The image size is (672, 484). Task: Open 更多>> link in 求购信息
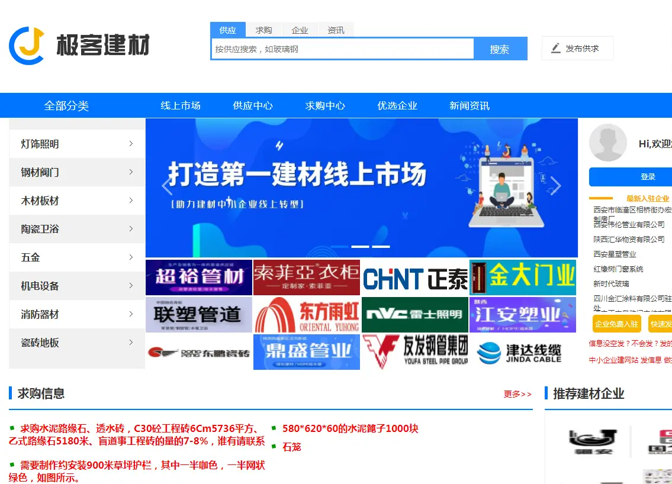pyautogui.click(x=517, y=394)
